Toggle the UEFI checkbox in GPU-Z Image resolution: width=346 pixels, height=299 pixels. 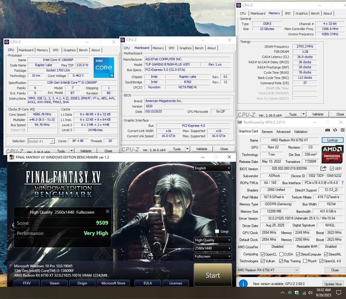pos(332,168)
